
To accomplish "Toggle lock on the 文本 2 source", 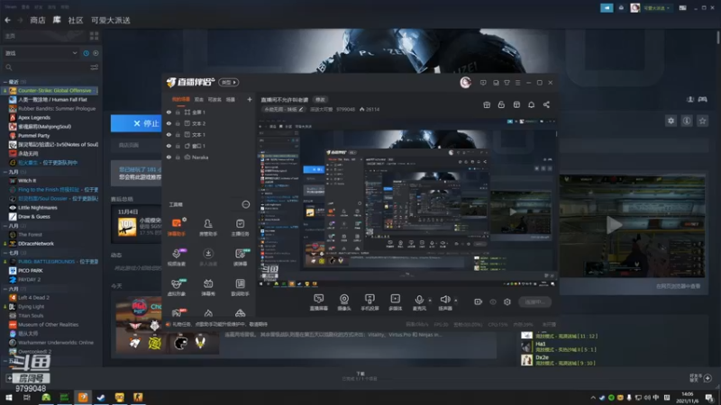I will pyautogui.click(x=178, y=123).
